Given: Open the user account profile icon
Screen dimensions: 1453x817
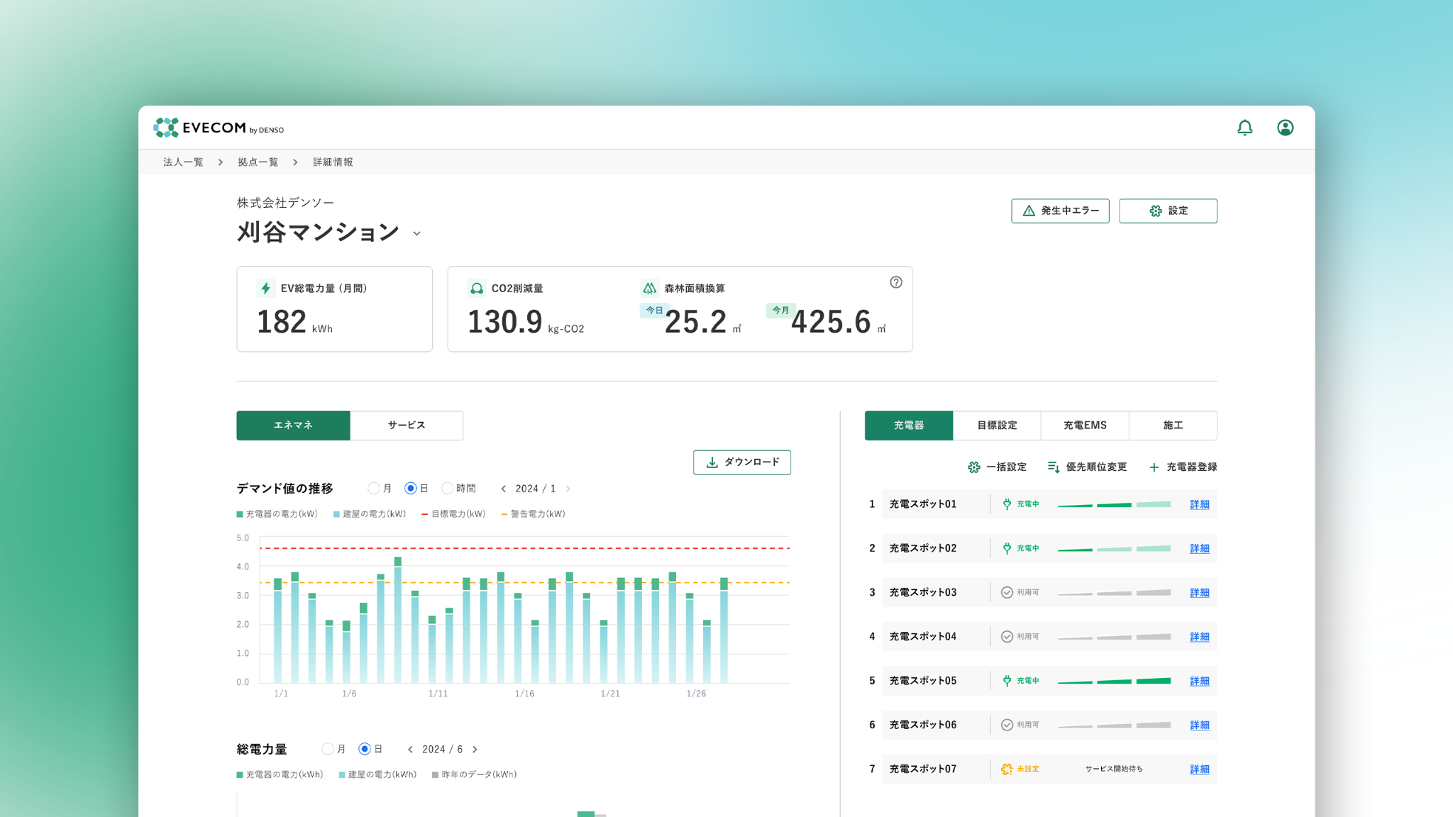Looking at the screenshot, I should point(1285,128).
